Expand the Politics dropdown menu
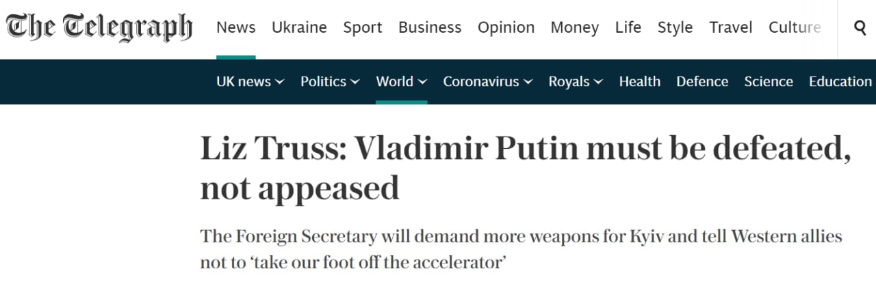The height and width of the screenshot is (284, 876). tap(330, 82)
